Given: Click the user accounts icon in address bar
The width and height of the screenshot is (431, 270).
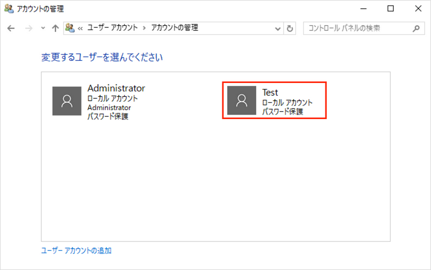Looking at the screenshot, I should (x=71, y=28).
